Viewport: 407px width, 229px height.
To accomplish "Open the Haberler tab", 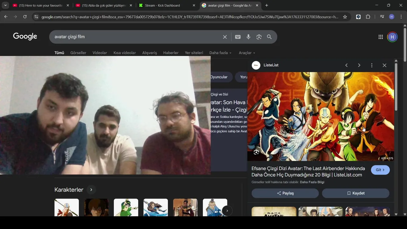I will pyautogui.click(x=171, y=53).
